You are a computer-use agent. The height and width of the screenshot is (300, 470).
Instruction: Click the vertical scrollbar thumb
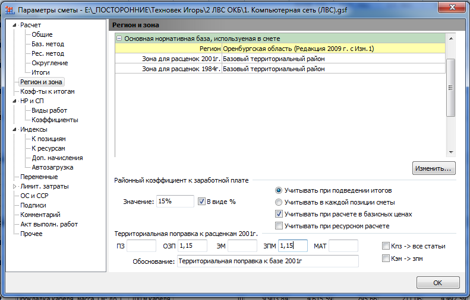point(450,88)
